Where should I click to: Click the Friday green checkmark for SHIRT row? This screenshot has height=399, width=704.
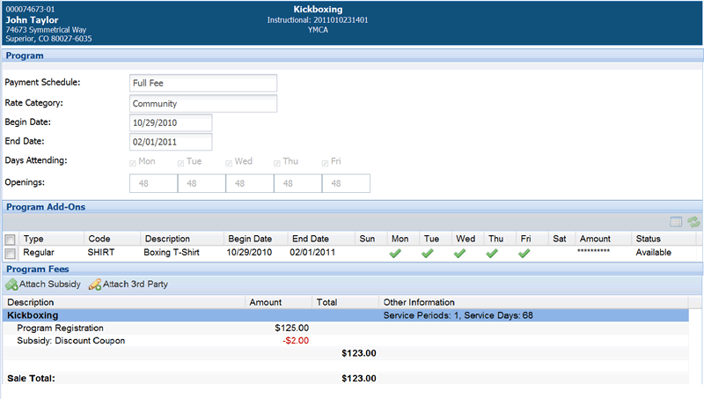tap(524, 254)
